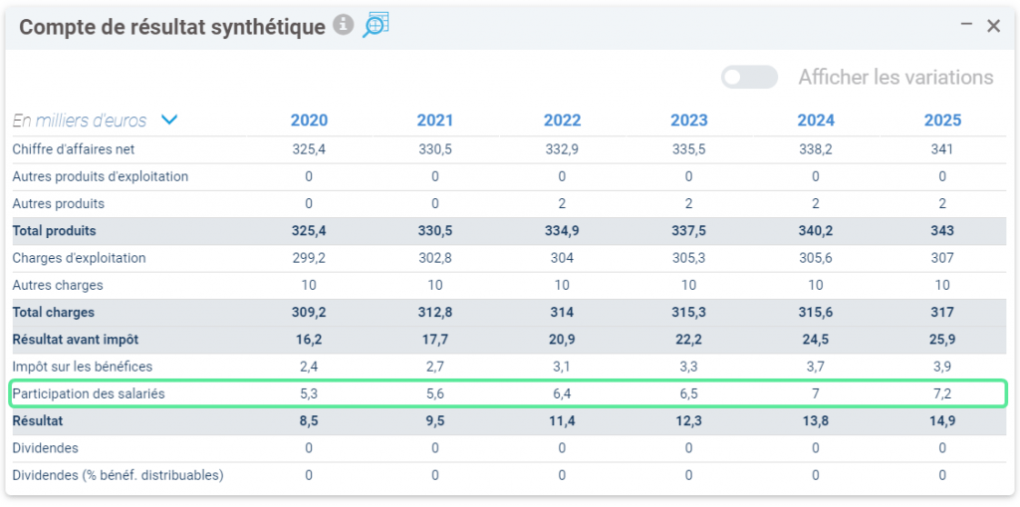
Task: Close the Compte de résultat synthétique panel
Action: tap(993, 26)
